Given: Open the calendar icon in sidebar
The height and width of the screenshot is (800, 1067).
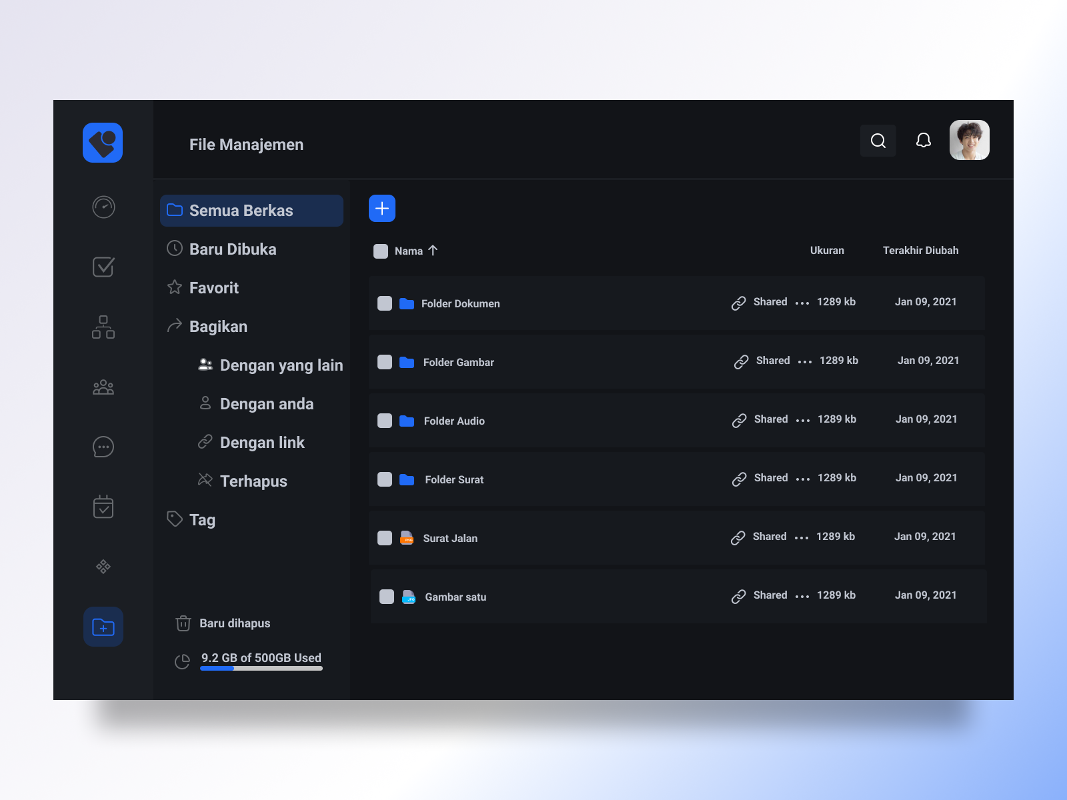Looking at the screenshot, I should (x=103, y=507).
